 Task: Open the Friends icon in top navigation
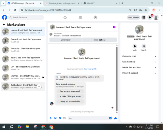81,18
